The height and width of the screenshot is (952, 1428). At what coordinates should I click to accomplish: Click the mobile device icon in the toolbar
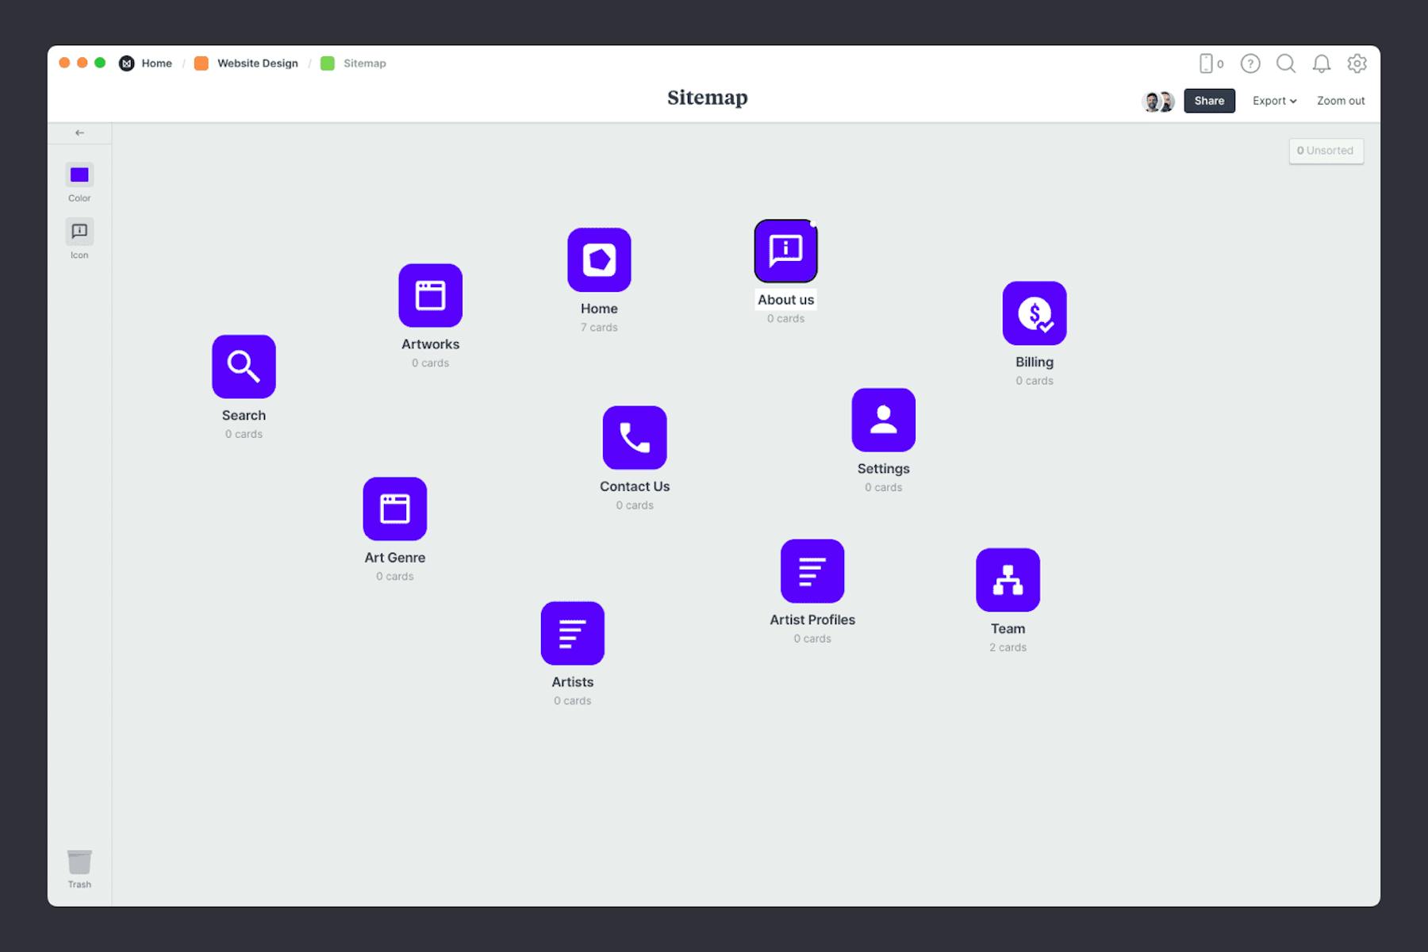click(1207, 63)
